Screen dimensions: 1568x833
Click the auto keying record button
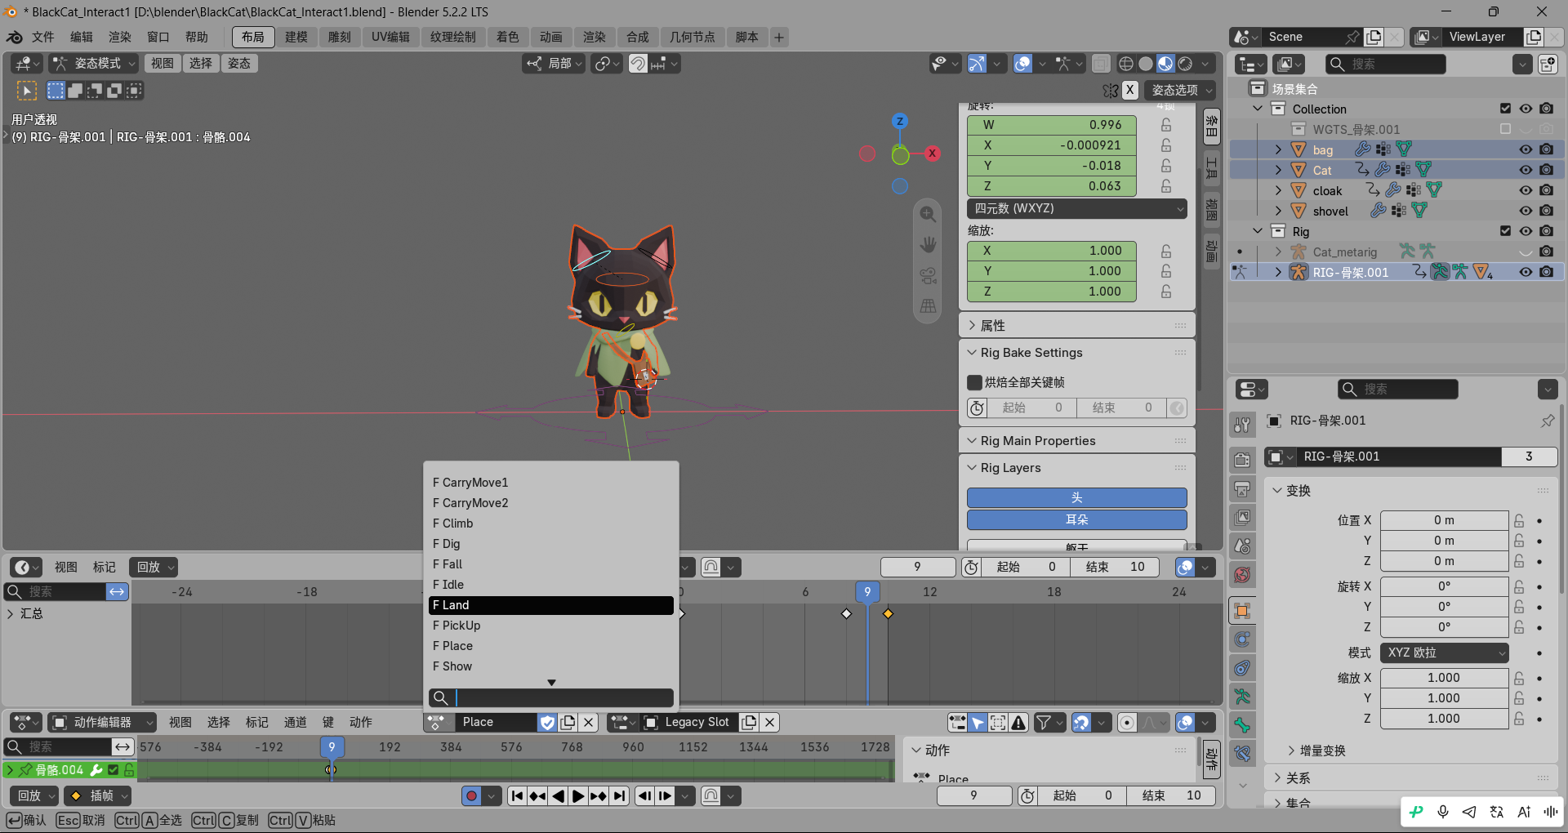coord(471,795)
